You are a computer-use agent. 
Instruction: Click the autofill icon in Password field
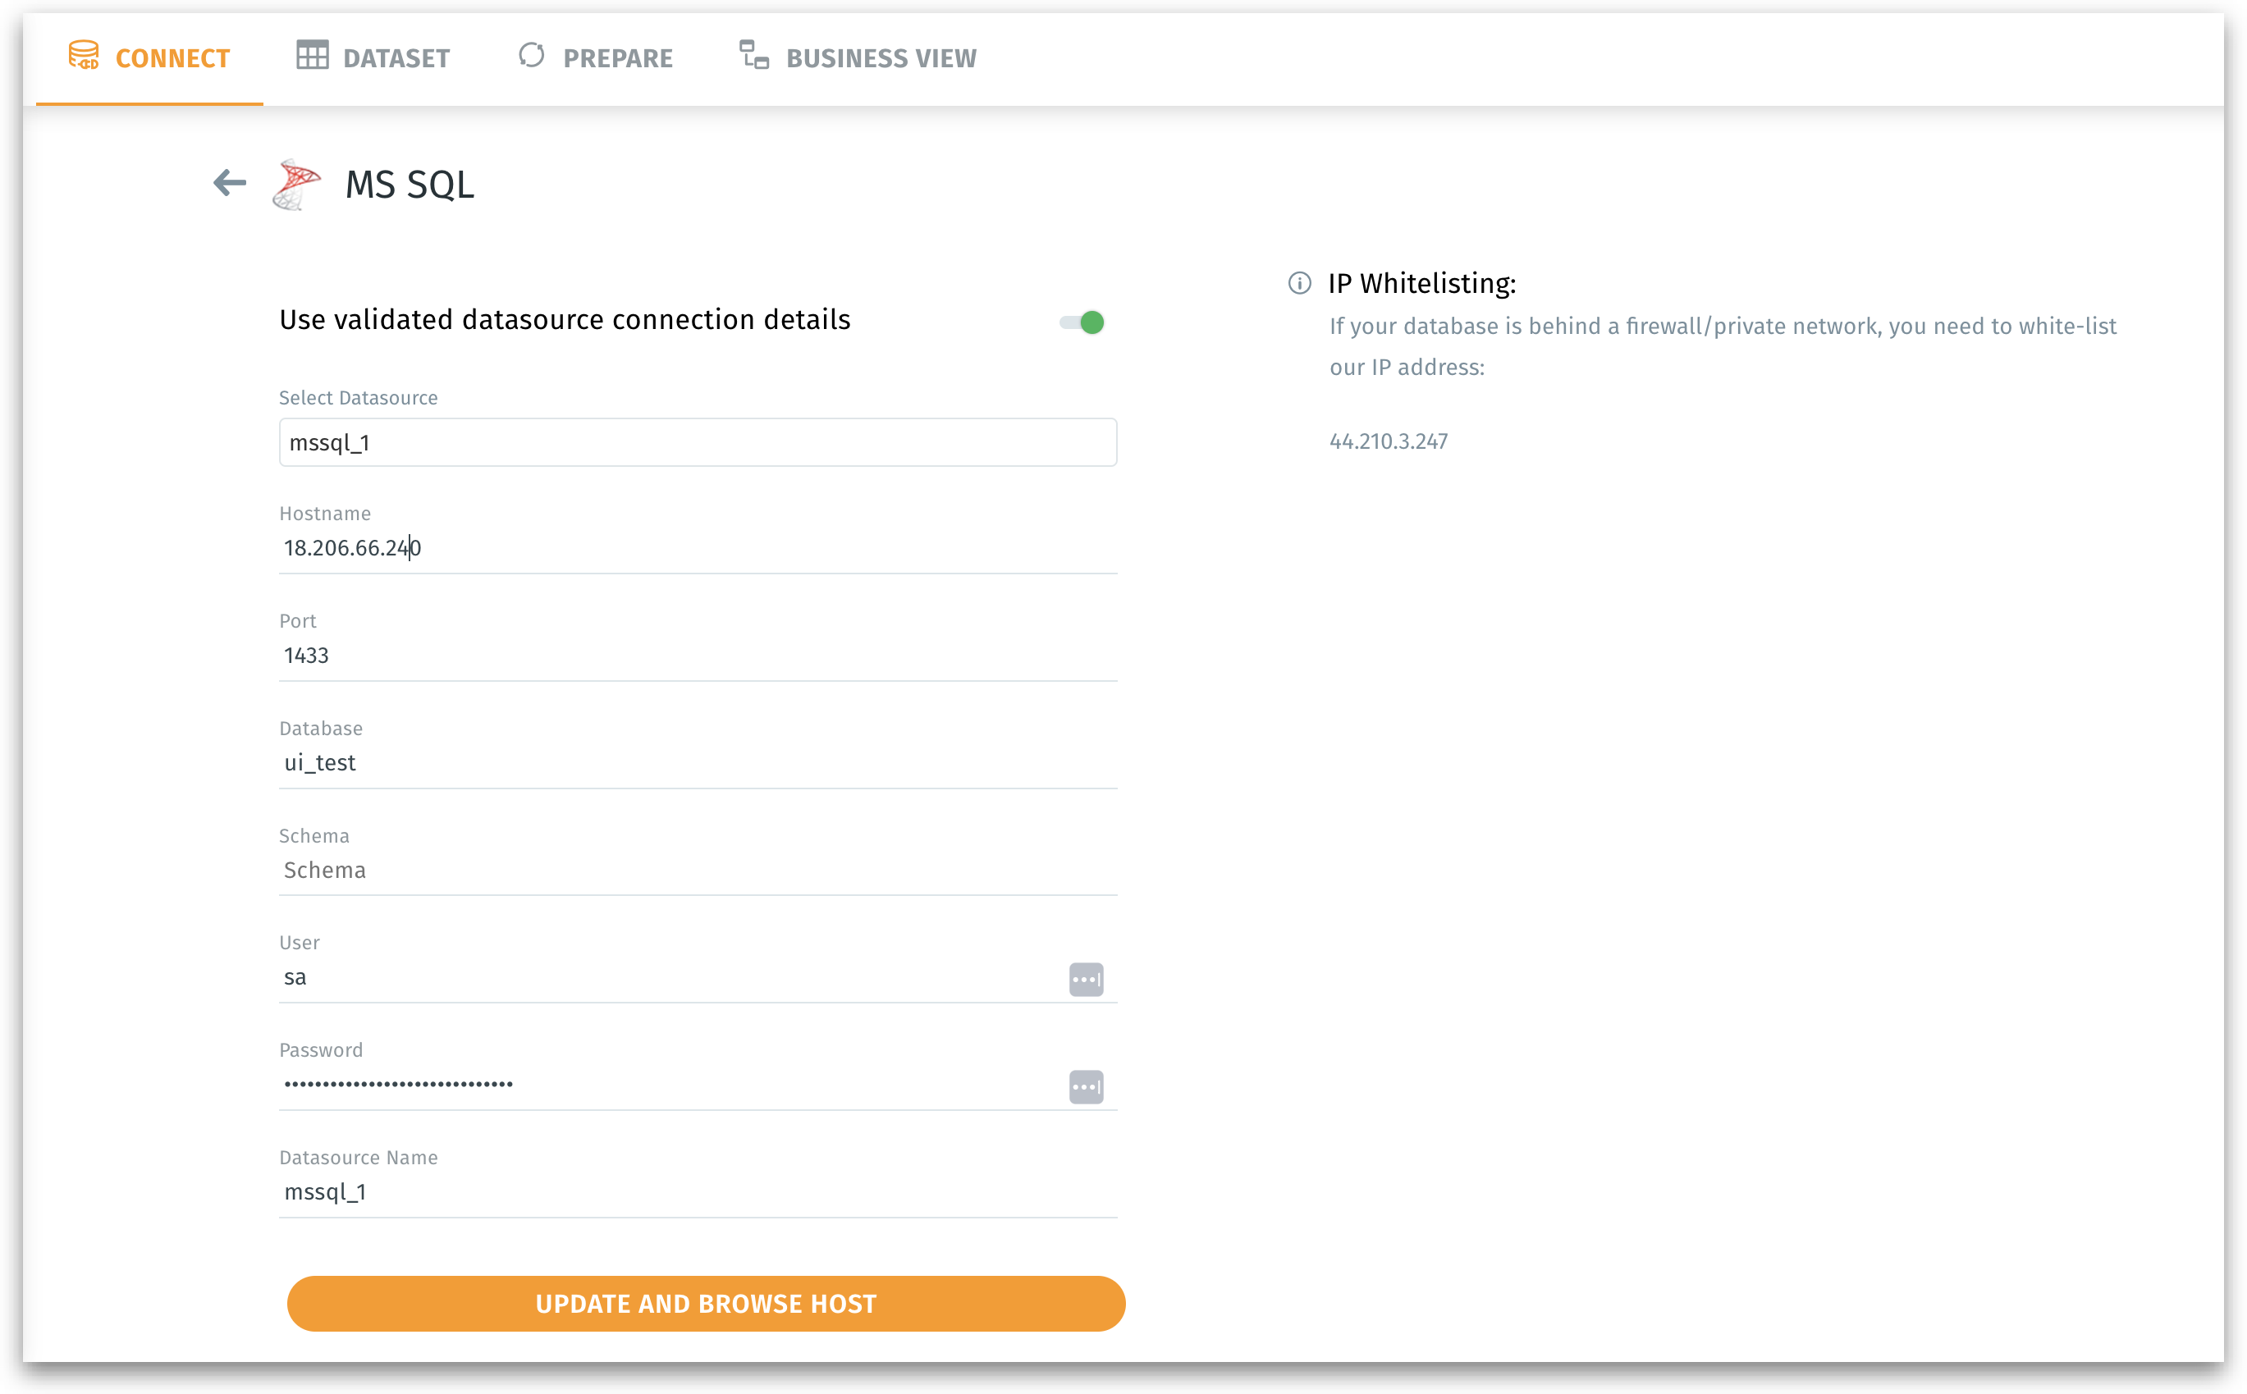click(x=1085, y=1086)
